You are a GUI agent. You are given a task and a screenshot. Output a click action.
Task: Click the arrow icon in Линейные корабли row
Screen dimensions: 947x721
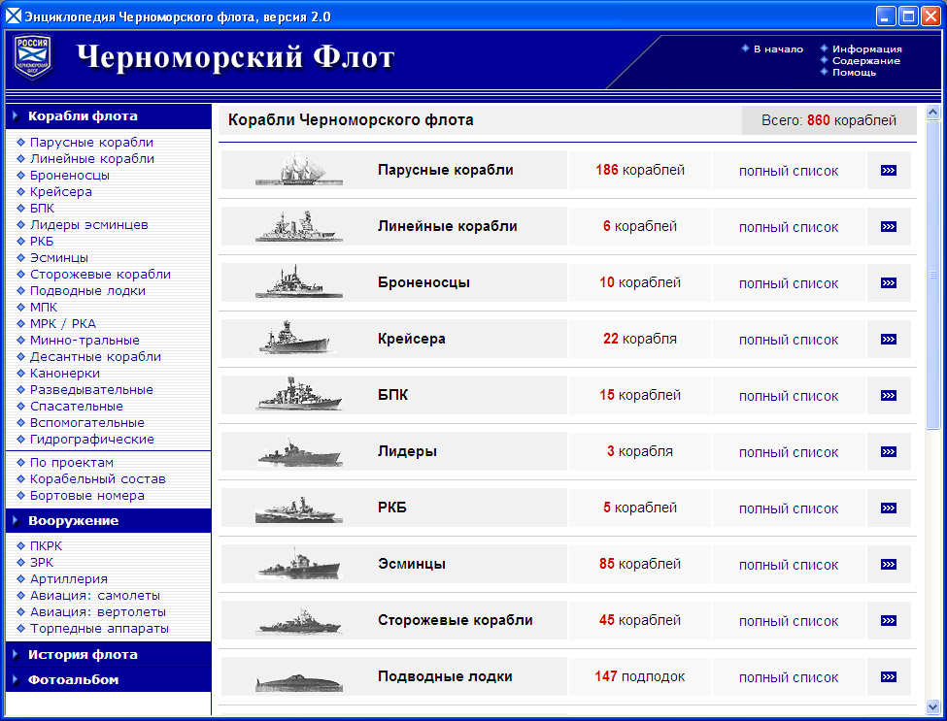click(x=889, y=226)
